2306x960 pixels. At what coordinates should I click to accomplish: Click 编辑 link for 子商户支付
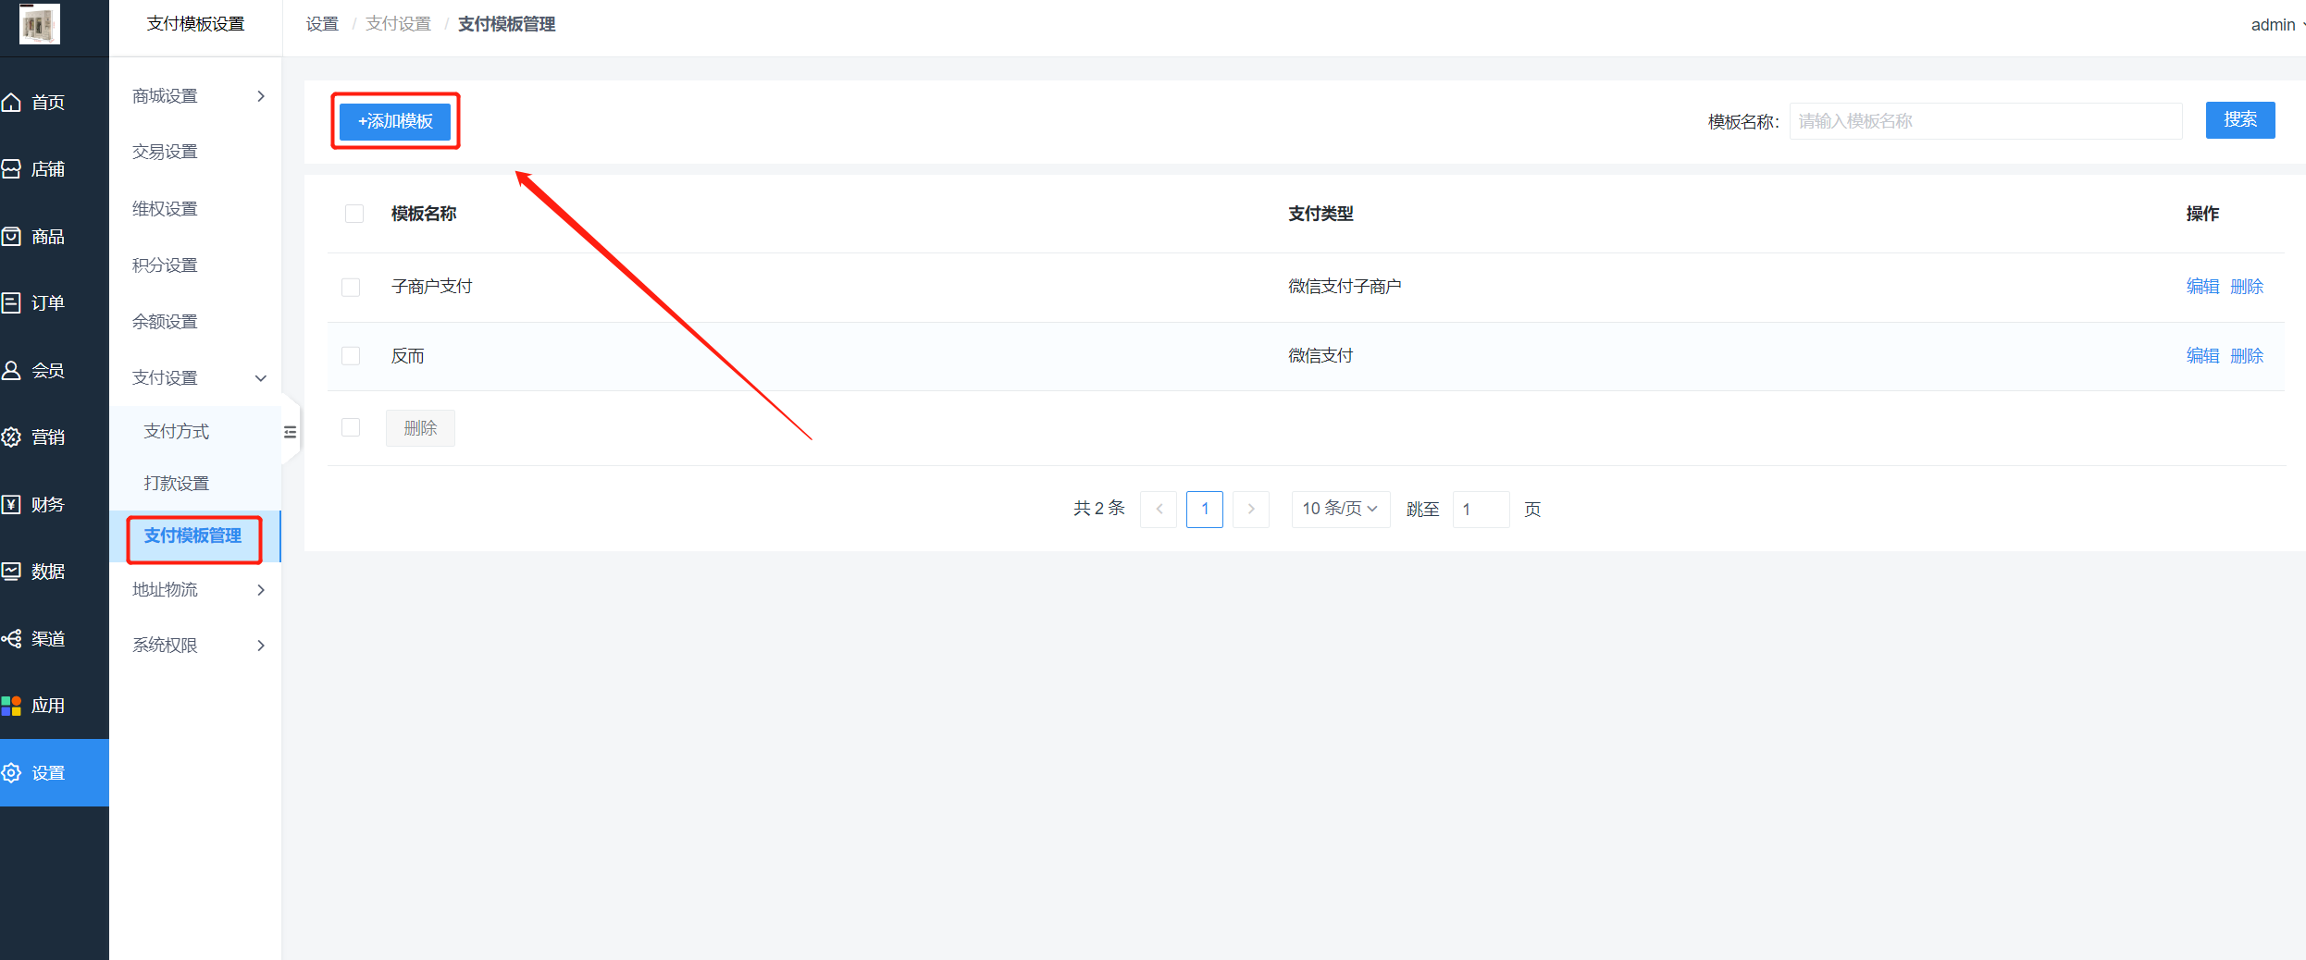point(2202,287)
